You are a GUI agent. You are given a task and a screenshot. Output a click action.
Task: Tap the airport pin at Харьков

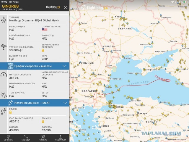[159, 22]
